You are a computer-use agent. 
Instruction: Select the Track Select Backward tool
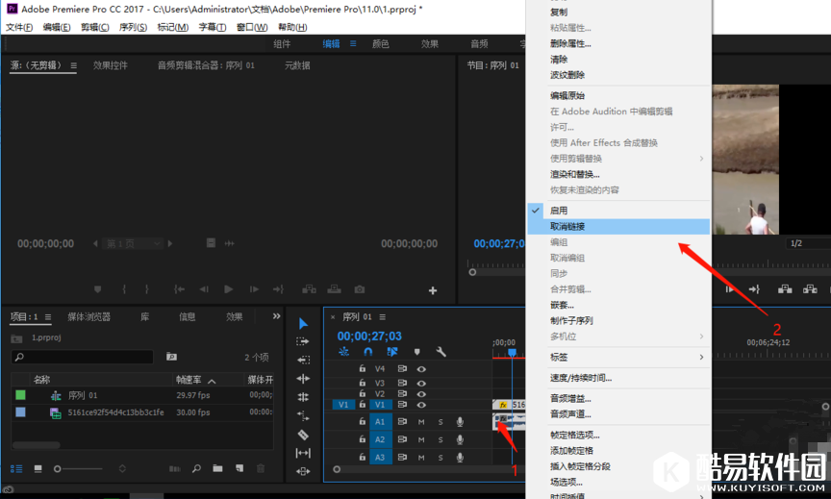tap(303, 361)
